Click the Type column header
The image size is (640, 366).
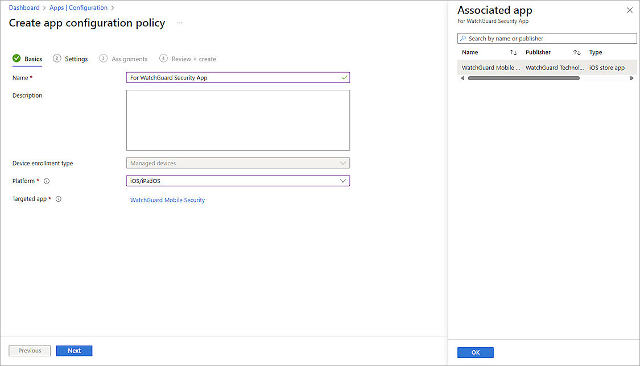(x=596, y=52)
